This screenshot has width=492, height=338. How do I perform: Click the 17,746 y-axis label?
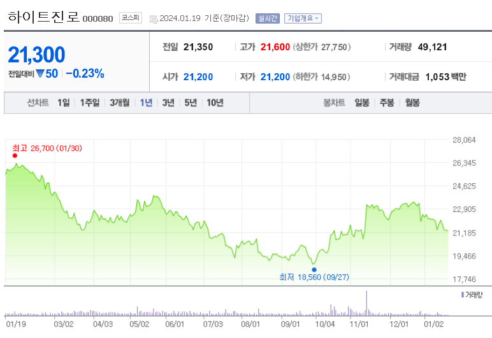pos(464,279)
